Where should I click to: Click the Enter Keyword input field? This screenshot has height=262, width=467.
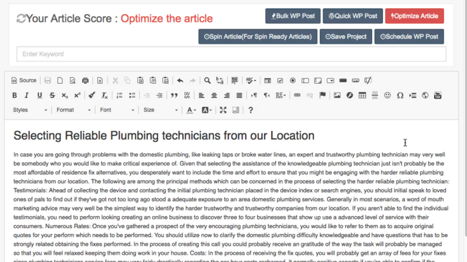point(231,55)
